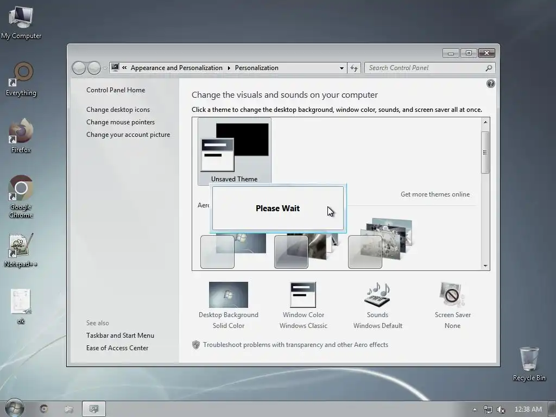Go back with the Back arrow button
The width and height of the screenshot is (556, 417).
(79, 68)
